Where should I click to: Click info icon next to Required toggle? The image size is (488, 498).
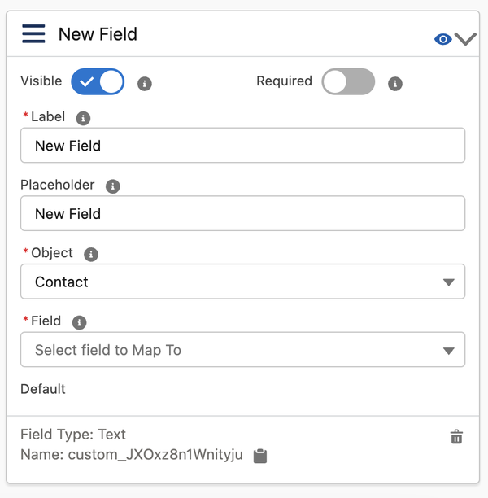pos(395,83)
